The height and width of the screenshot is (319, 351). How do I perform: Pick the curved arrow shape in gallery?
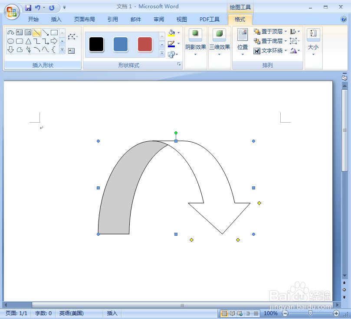10,33
